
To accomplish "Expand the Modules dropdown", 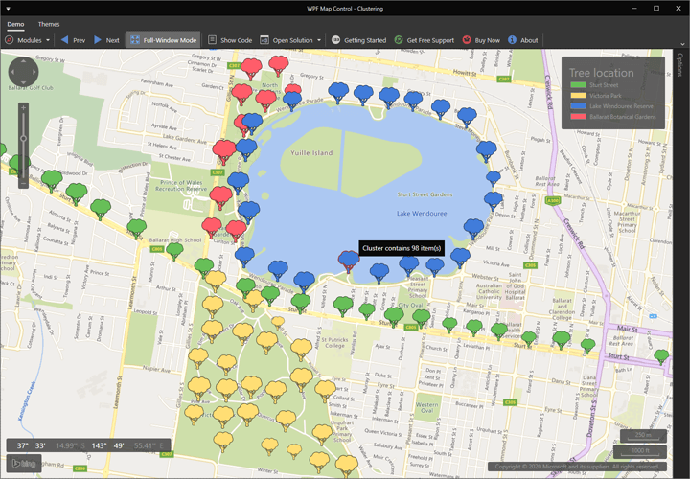I will point(48,40).
